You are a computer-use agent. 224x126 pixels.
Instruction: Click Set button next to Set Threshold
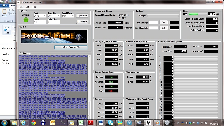164,28
